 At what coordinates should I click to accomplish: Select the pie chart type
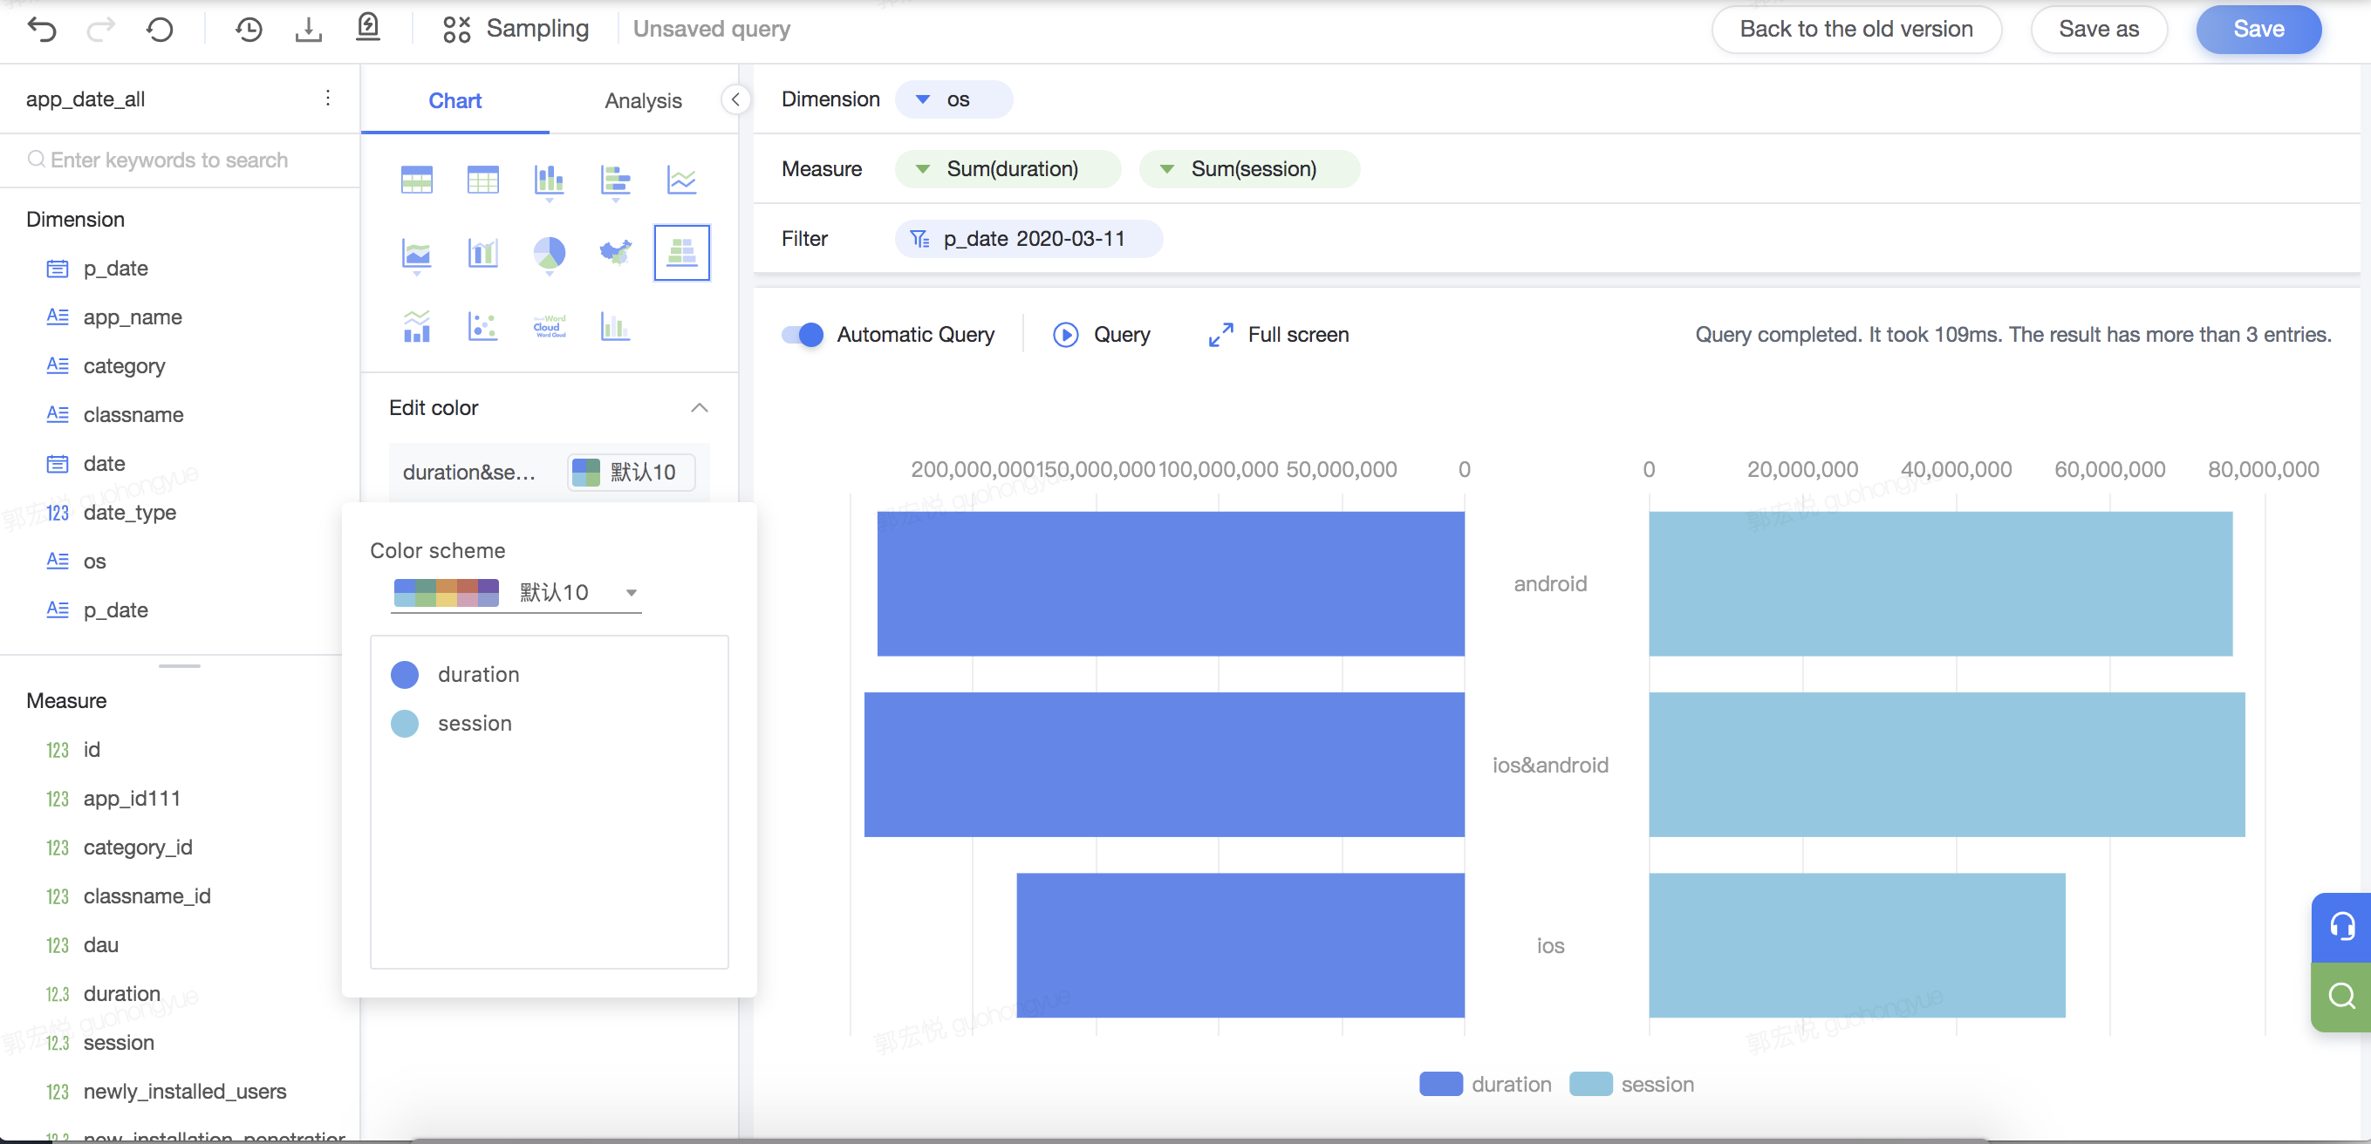pos(550,255)
